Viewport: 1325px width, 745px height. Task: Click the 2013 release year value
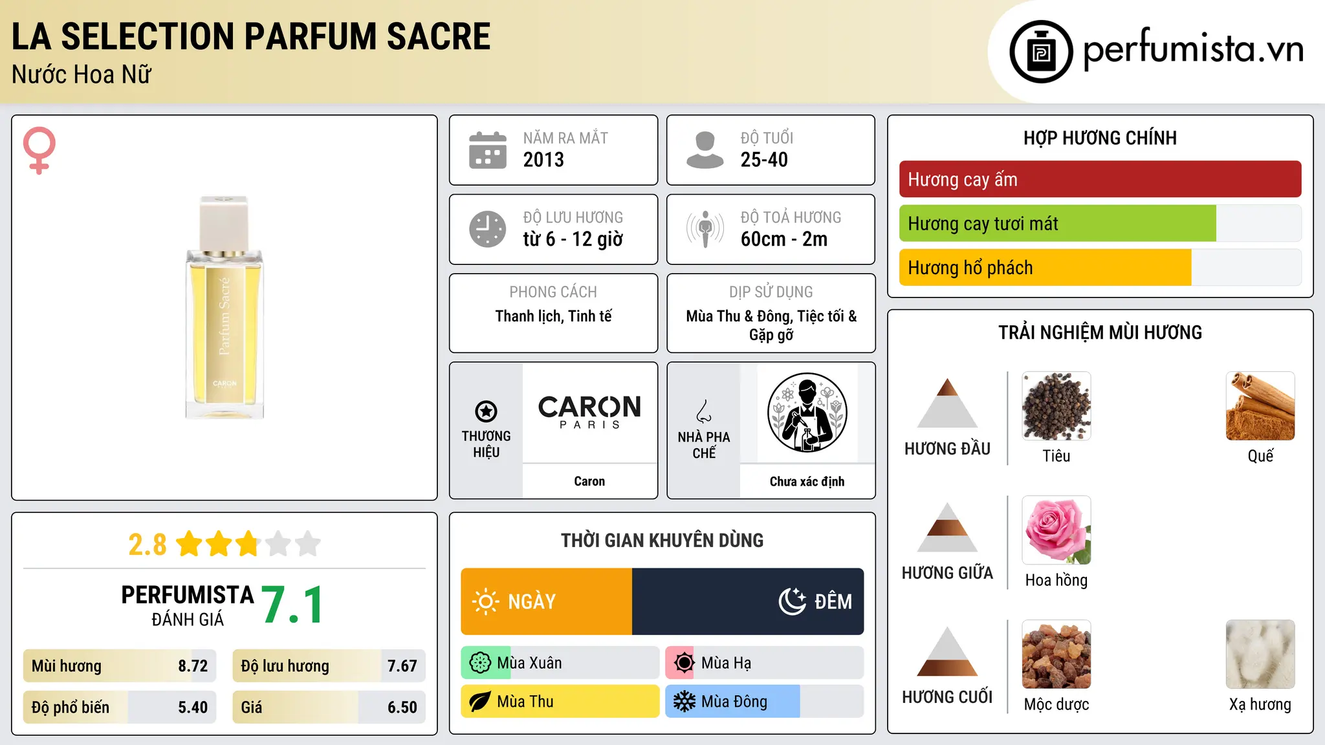(543, 160)
